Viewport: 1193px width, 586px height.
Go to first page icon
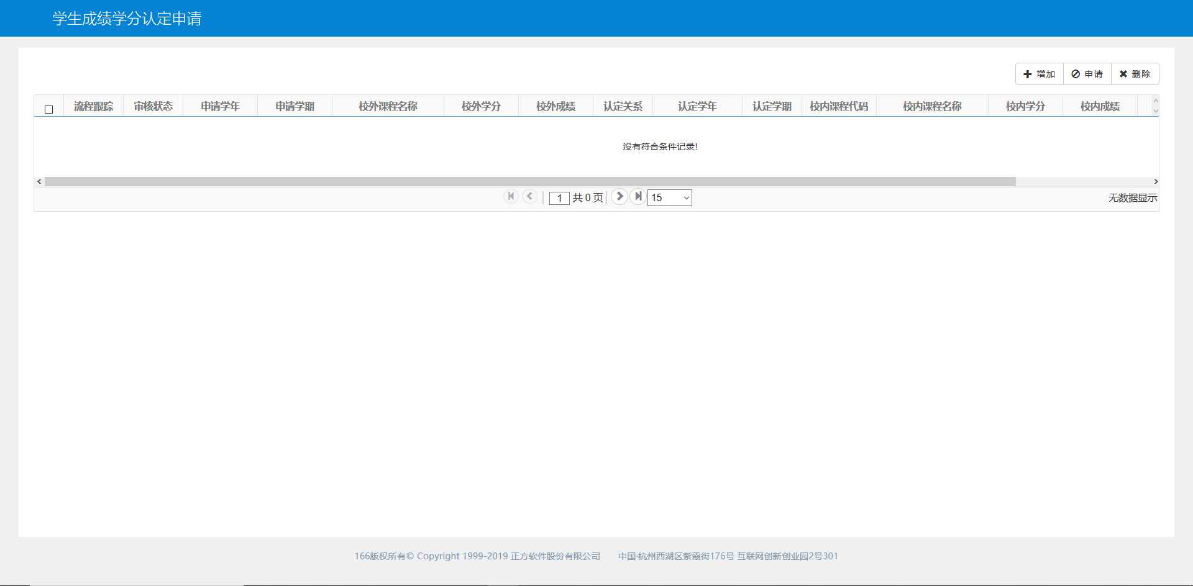point(511,196)
